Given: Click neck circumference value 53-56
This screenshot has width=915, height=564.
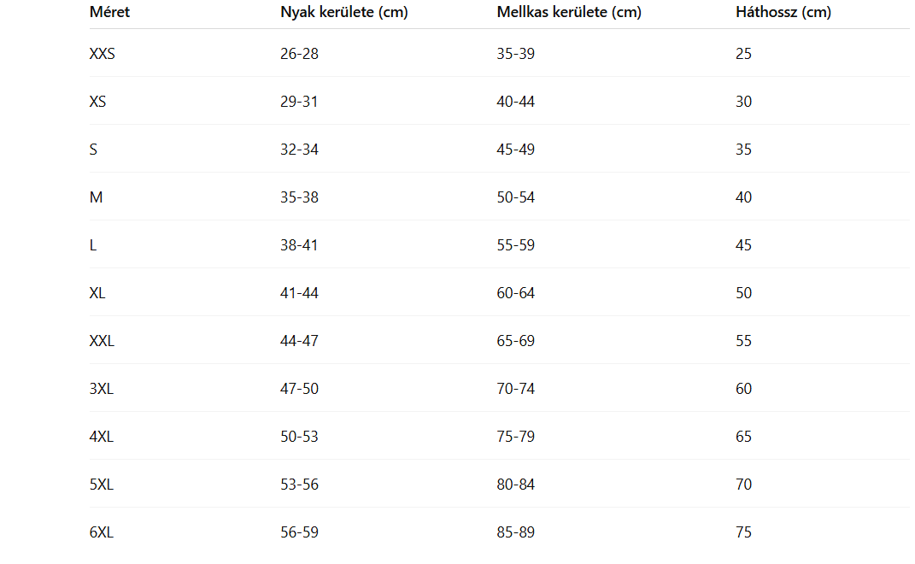Looking at the screenshot, I should pyautogui.click(x=299, y=485).
